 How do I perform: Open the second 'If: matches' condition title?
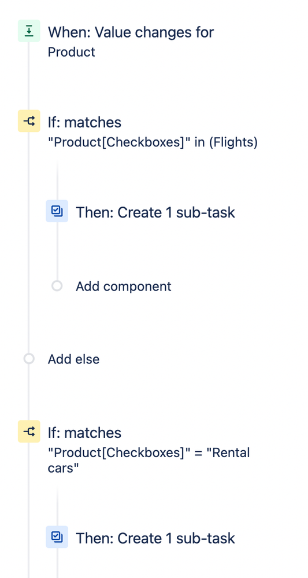click(x=84, y=433)
